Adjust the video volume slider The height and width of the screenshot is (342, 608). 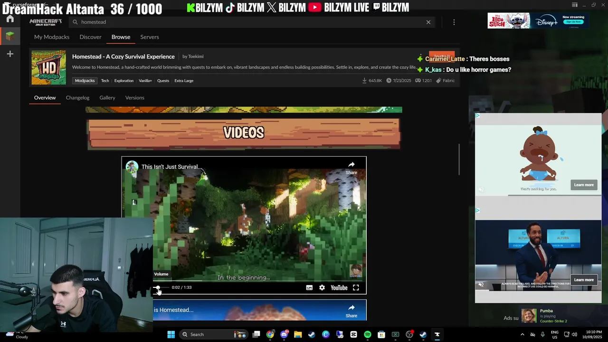[x=161, y=287]
